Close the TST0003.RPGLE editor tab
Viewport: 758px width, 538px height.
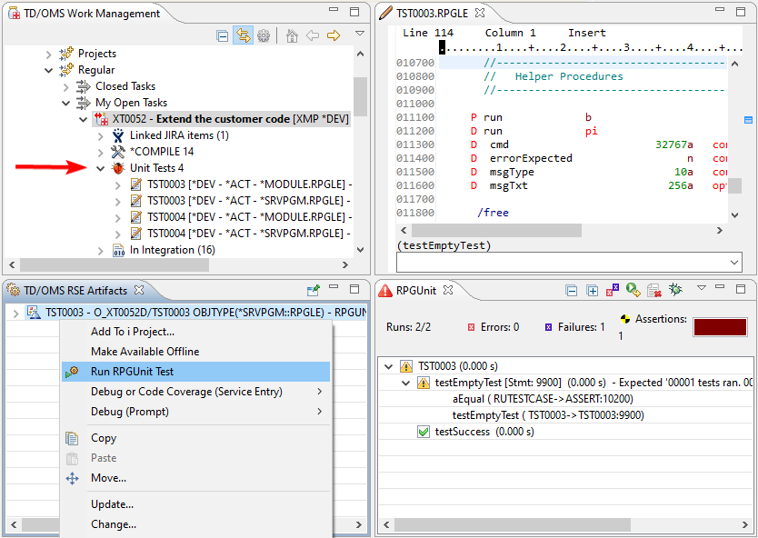pos(480,13)
